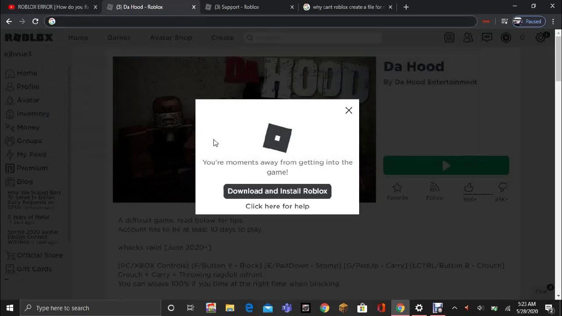
Task: Open Microsoft Store from the taskbar
Action: coord(362,308)
